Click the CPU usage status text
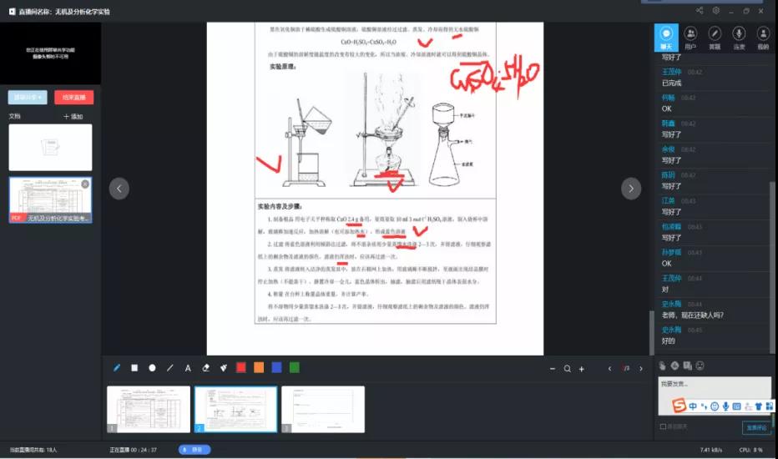 [x=750, y=450]
